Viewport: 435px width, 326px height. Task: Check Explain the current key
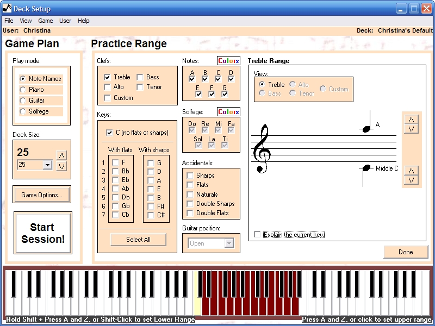click(x=257, y=235)
